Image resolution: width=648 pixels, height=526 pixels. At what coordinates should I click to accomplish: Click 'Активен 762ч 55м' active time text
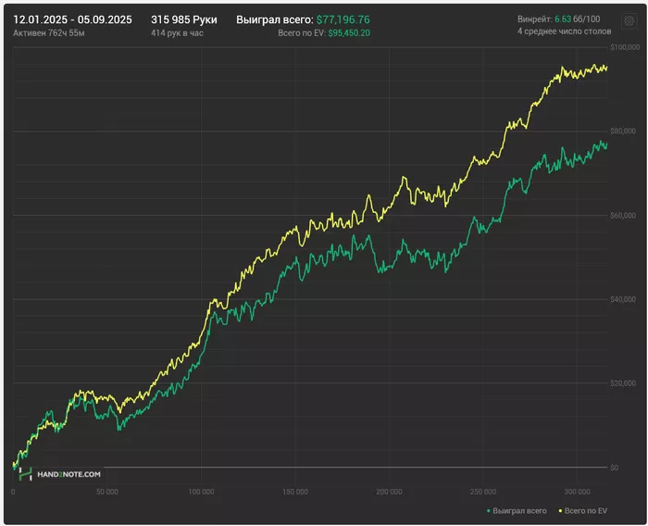51,32
